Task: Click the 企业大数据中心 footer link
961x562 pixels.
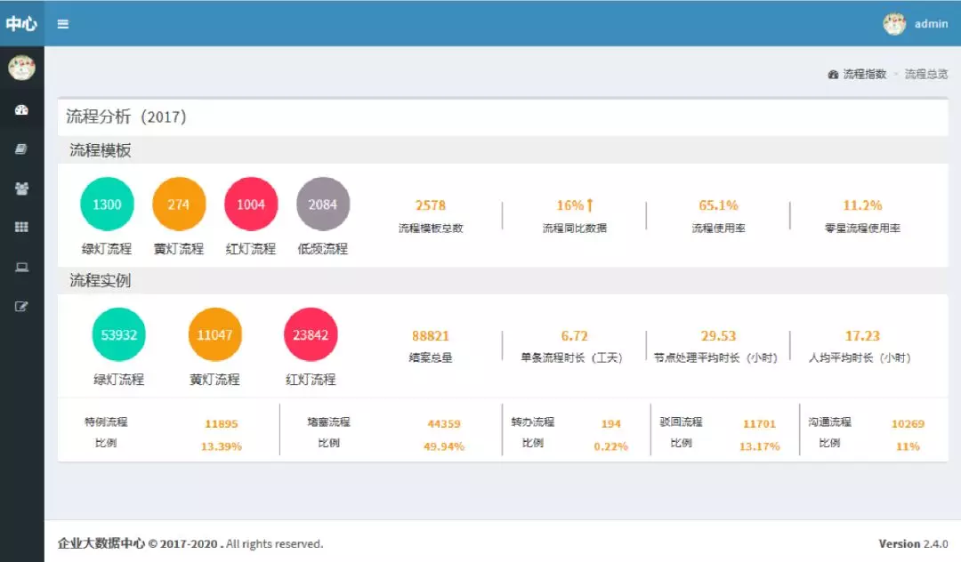Action: 101,543
